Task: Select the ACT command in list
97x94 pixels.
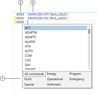Action: click(56, 28)
